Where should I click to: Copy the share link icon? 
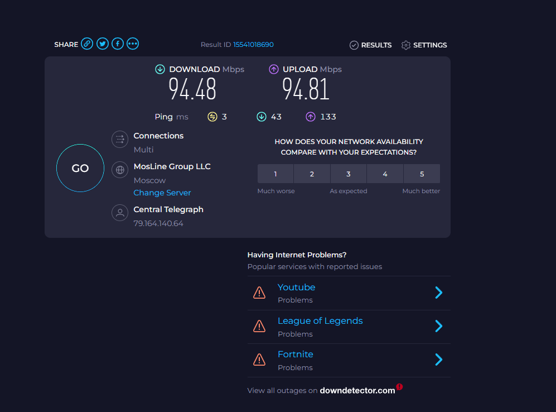coord(87,44)
